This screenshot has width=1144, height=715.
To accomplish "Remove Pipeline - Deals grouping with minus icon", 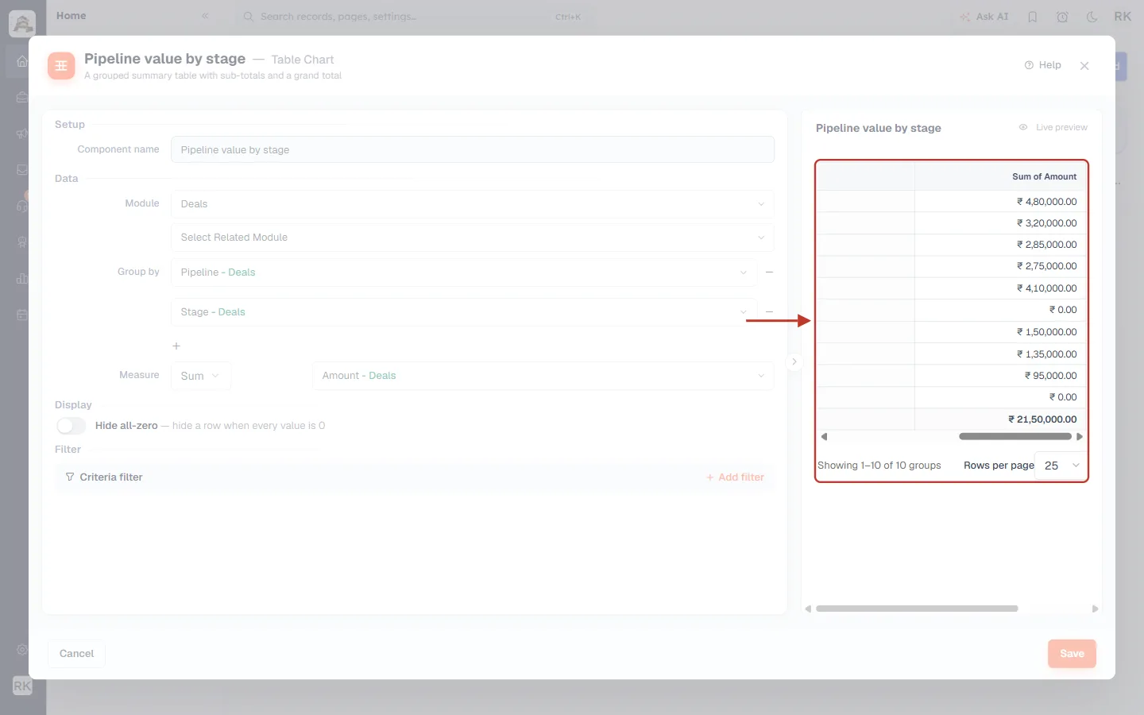I will click(x=769, y=272).
